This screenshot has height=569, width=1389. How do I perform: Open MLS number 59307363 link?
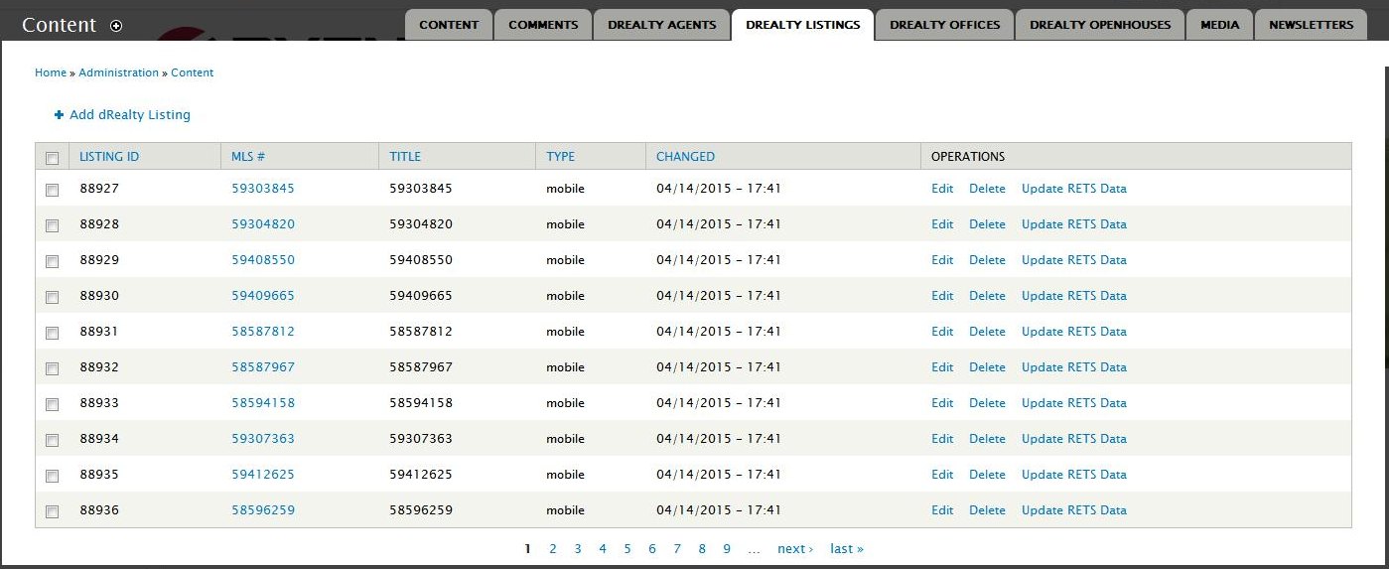[x=263, y=439]
